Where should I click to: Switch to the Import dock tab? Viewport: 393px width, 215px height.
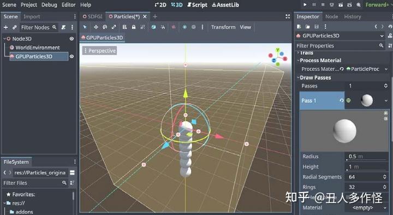click(32, 16)
